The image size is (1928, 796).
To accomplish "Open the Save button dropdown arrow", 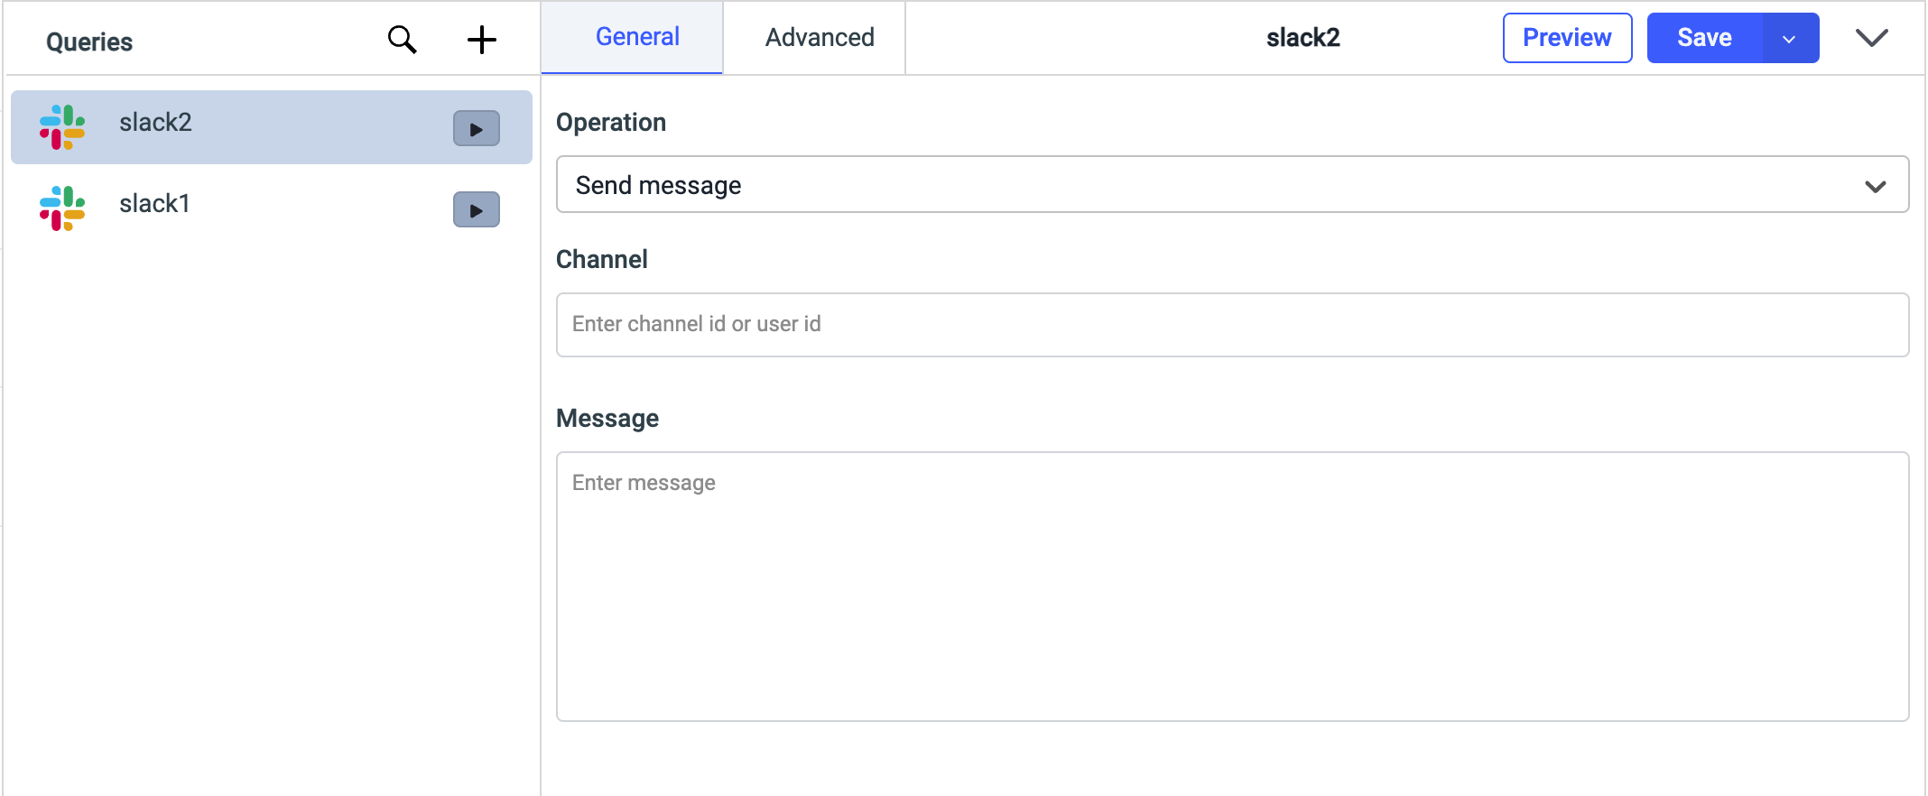I will (x=1789, y=39).
